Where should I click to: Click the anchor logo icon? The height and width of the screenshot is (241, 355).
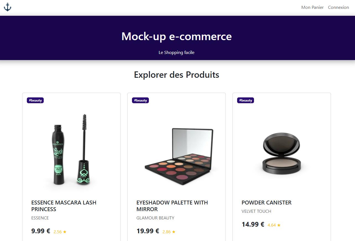7,7
